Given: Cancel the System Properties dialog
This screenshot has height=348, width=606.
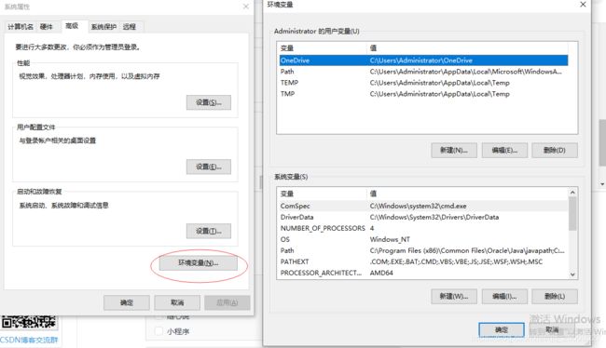Looking at the screenshot, I should click(177, 302).
